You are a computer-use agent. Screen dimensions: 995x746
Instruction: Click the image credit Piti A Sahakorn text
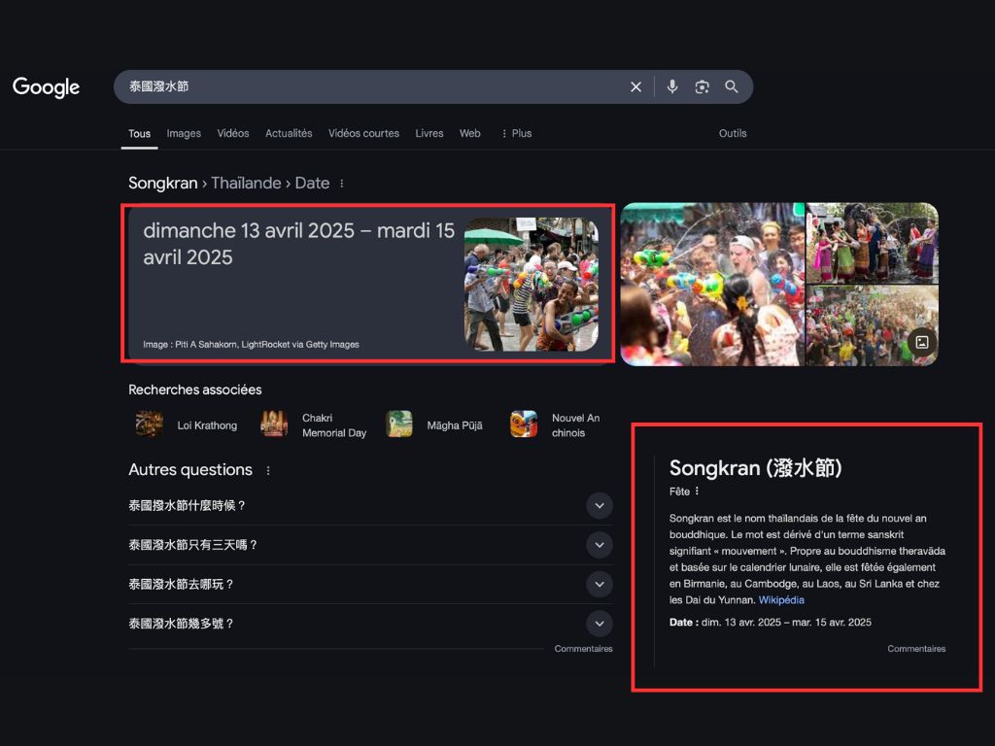tap(251, 345)
